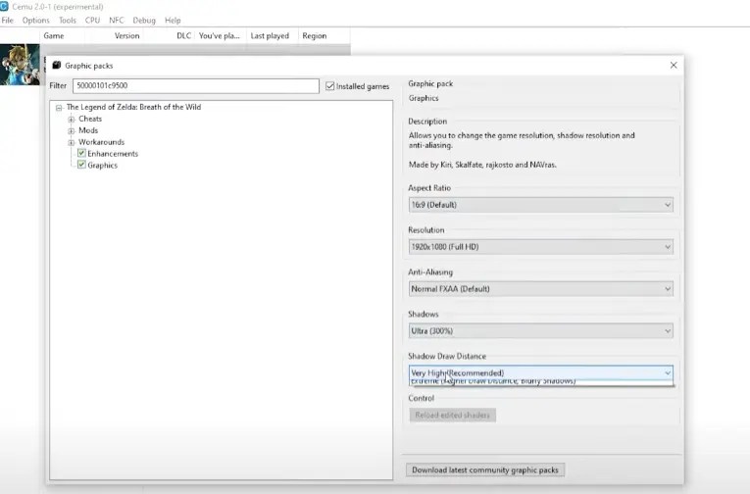Open the Options menu

[x=36, y=20]
